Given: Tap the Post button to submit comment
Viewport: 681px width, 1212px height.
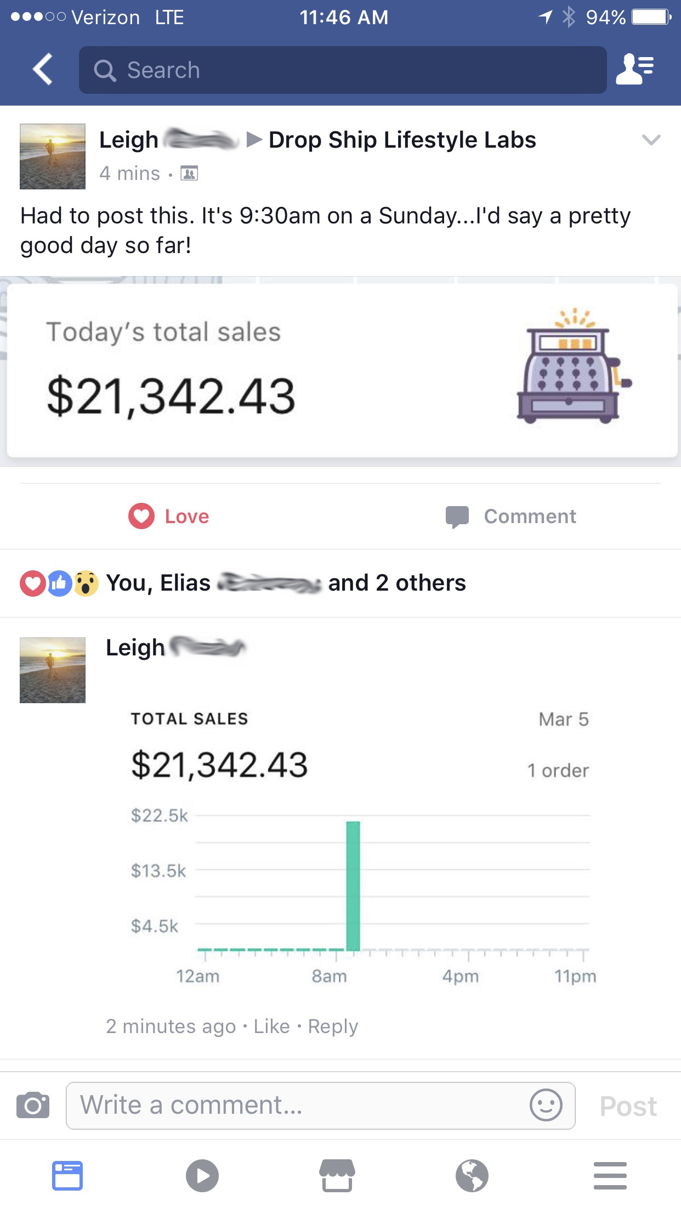Looking at the screenshot, I should tap(628, 1106).
